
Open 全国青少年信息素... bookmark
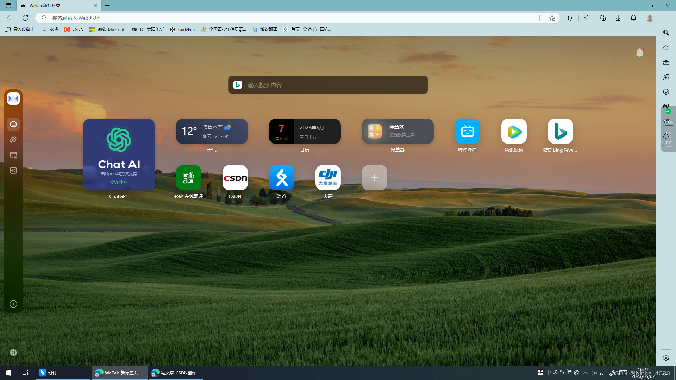click(224, 30)
